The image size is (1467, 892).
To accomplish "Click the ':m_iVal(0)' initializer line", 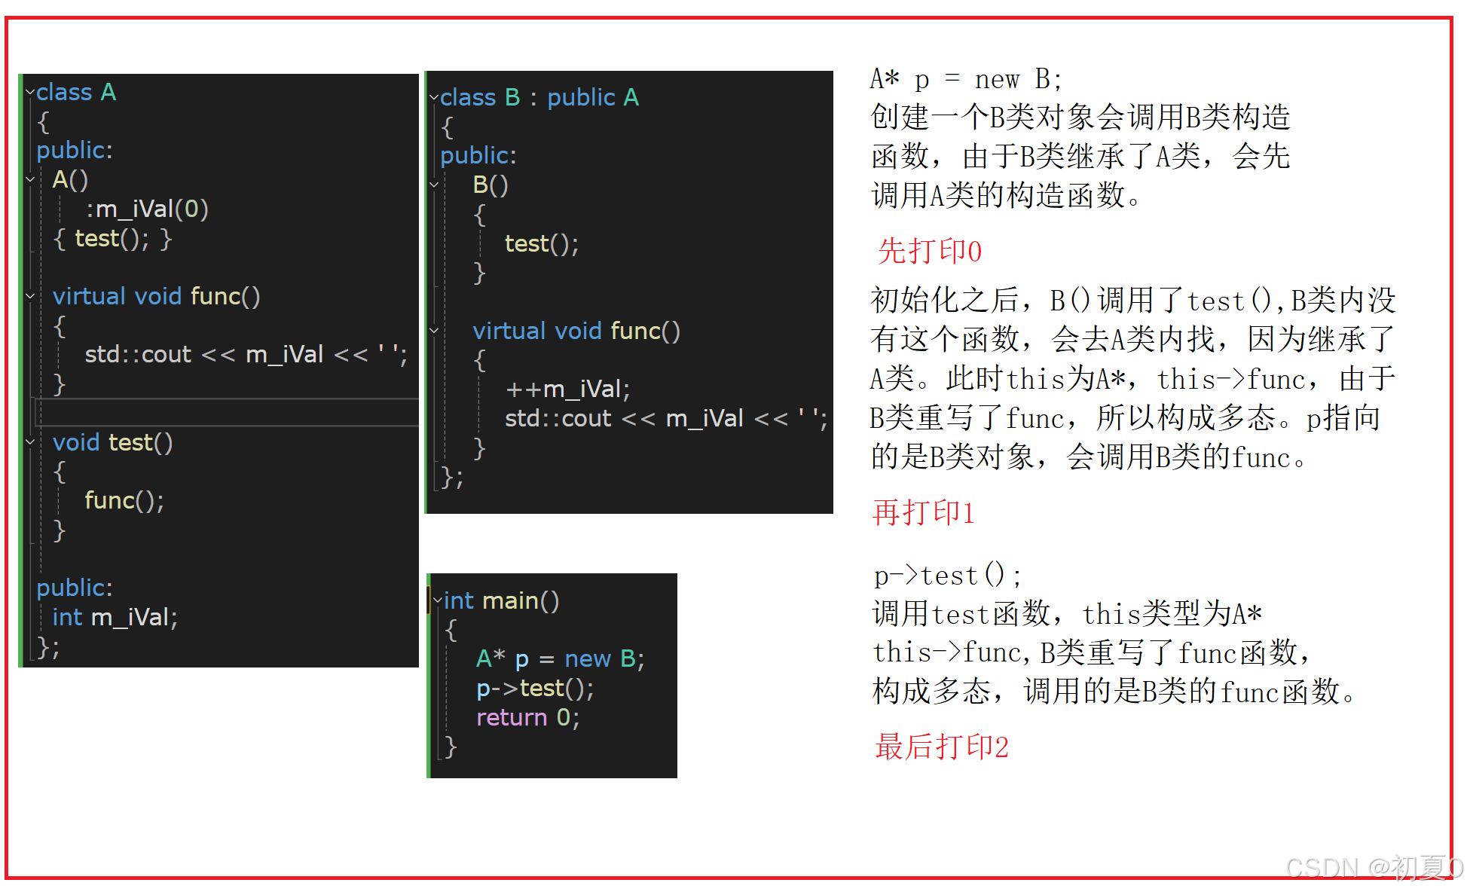I will (x=147, y=209).
